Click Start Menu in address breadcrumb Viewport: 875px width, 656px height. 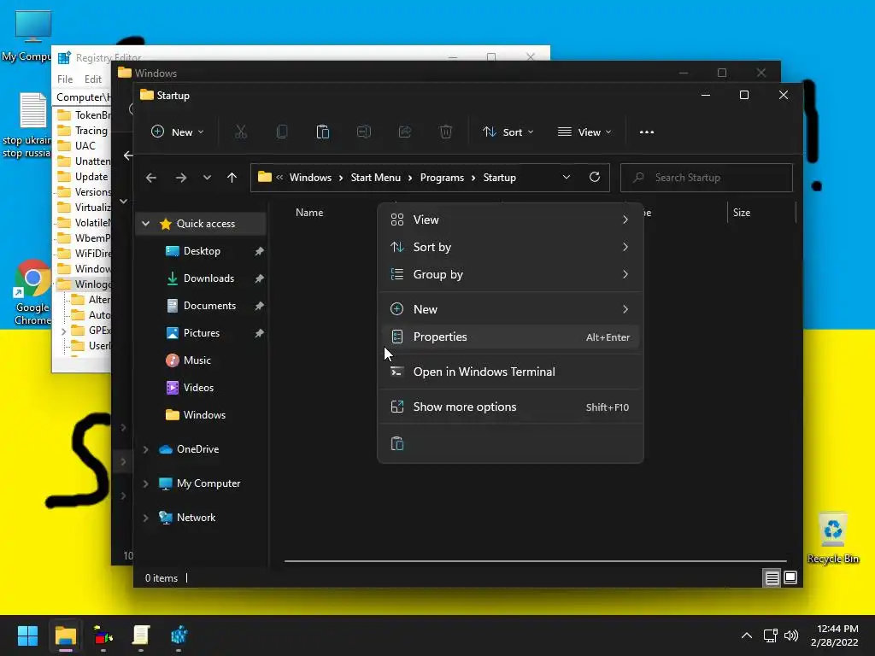[x=376, y=178]
